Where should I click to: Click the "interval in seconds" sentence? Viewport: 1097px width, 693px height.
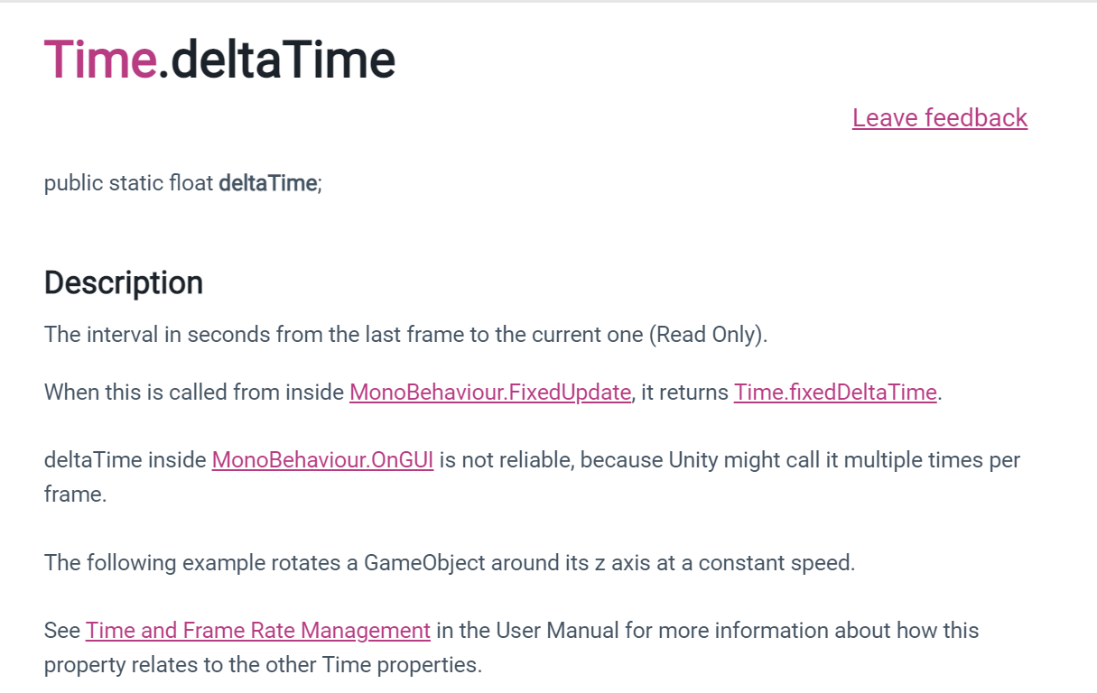(181, 335)
